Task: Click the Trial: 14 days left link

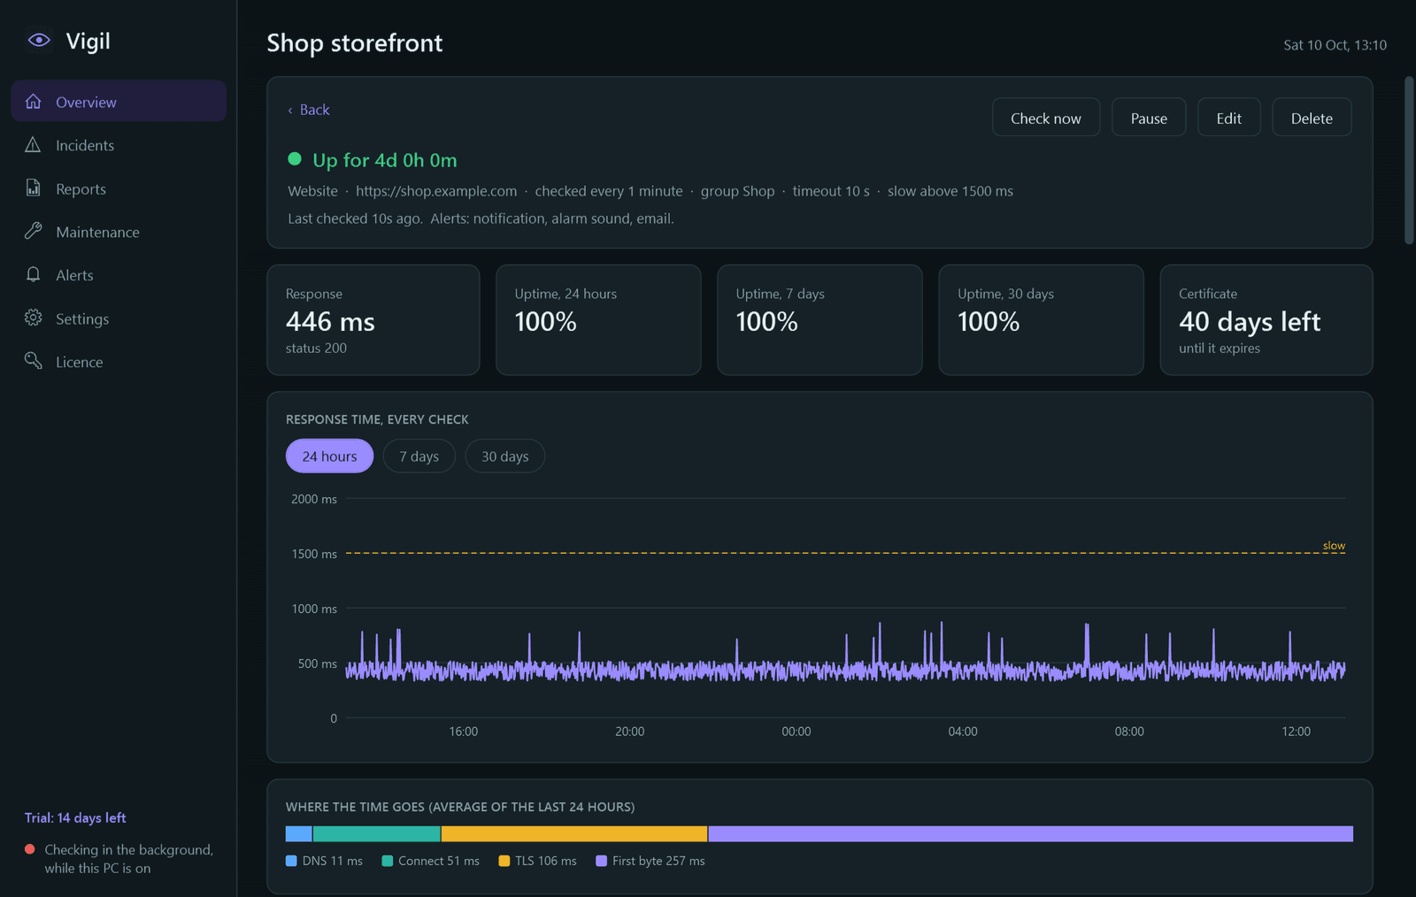Action: [75, 817]
